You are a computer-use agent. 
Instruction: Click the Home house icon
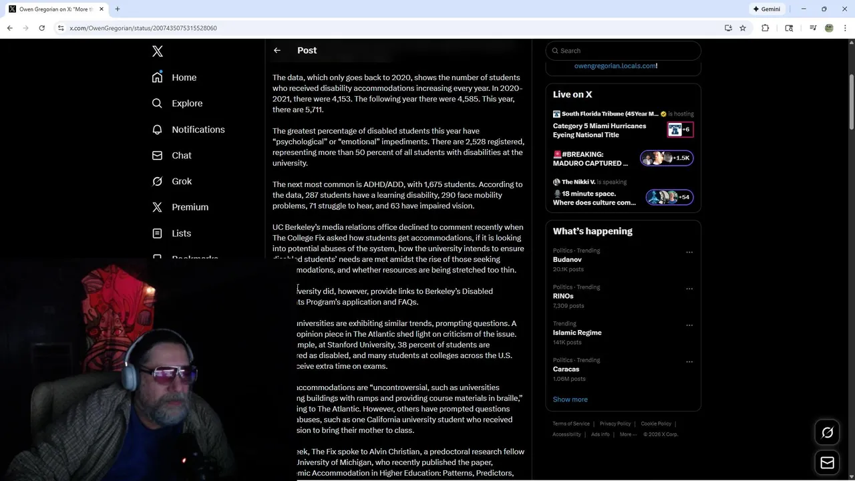click(x=157, y=77)
